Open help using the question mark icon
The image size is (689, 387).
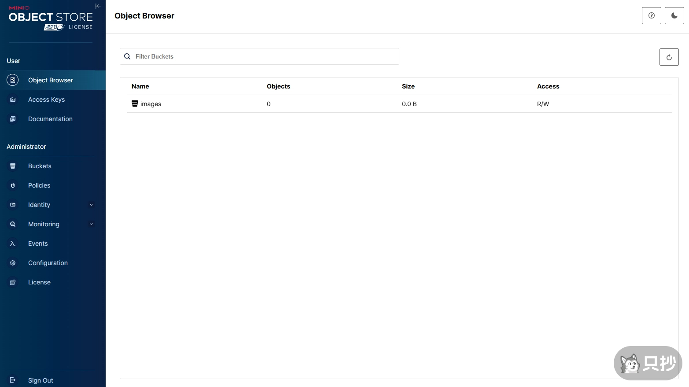click(651, 16)
